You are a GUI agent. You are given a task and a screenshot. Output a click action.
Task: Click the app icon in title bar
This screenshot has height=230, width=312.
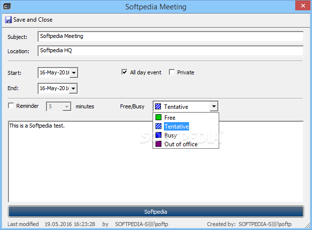point(7,6)
